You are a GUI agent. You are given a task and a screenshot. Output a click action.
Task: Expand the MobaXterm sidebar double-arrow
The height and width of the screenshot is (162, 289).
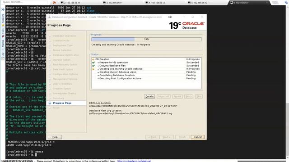pos(3,9)
